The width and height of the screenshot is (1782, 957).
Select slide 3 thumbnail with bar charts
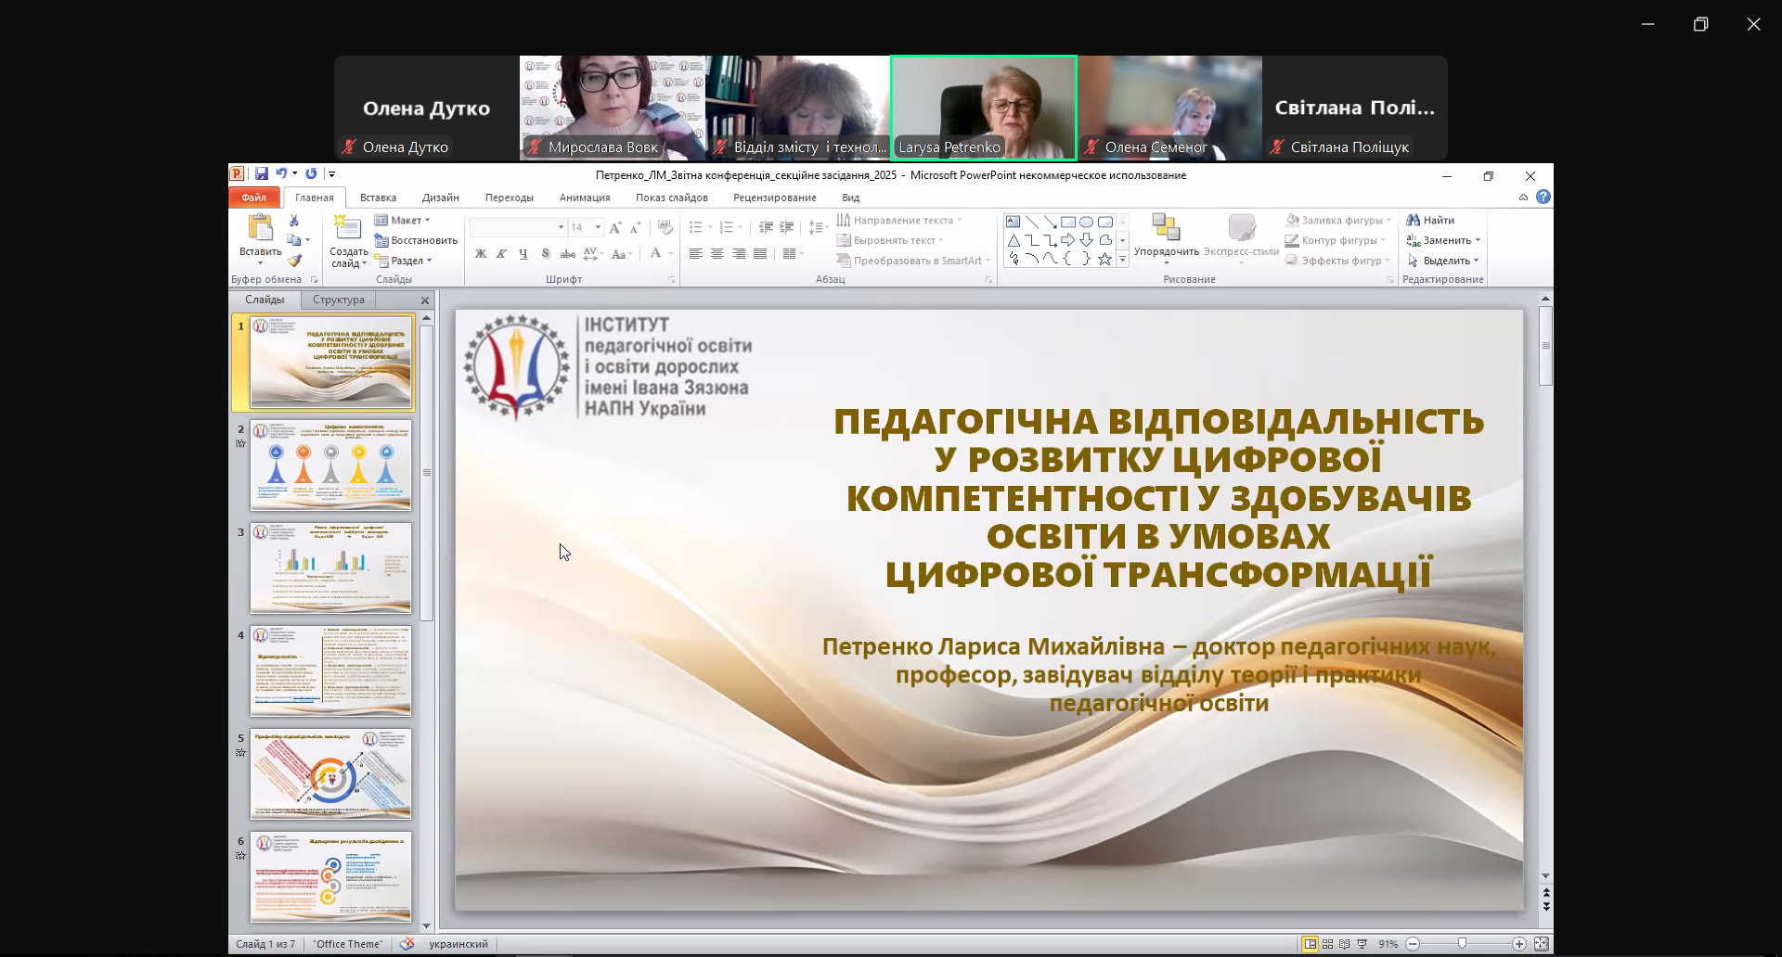click(x=330, y=568)
